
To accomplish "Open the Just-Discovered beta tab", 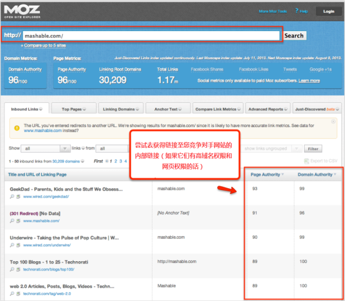I will [x=317, y=108].
